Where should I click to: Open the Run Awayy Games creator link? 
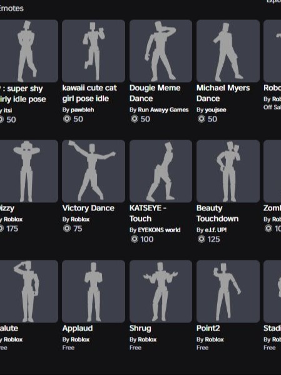163,110
